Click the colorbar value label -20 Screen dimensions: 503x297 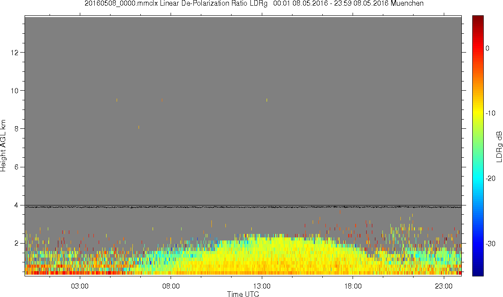[x=490, y=178]
